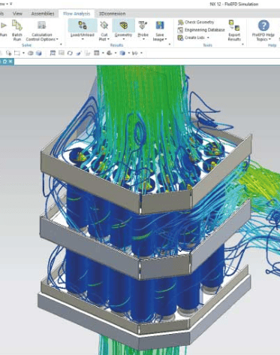Open the table layout icon dropdown arrow
This screenshot has height=355, width=280.
[103, 53]
